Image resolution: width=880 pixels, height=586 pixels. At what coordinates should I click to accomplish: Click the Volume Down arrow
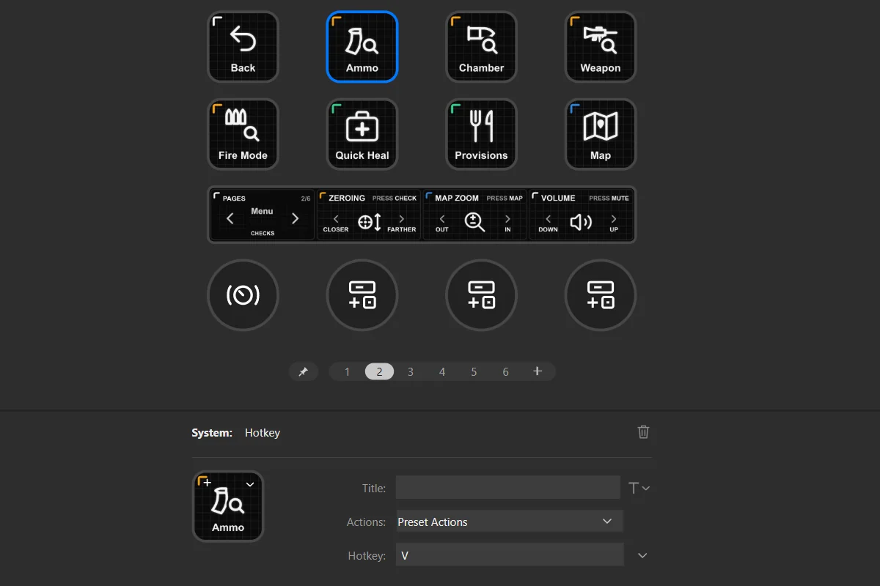click(548, 219)
